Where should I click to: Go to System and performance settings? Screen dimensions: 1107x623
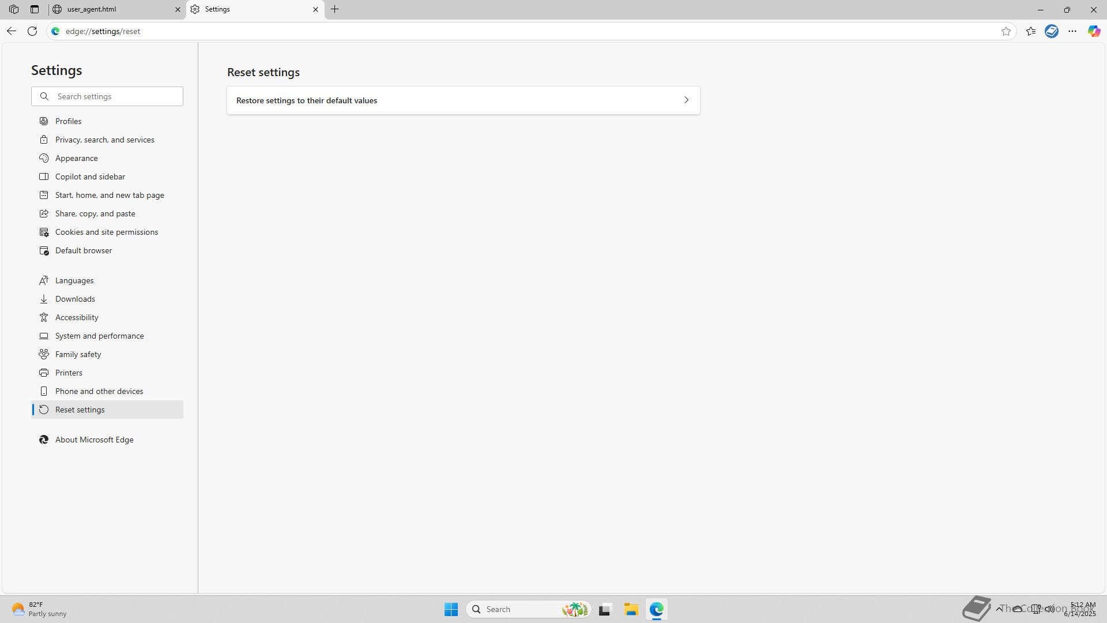pyautogui.click(x=99, y=336)
